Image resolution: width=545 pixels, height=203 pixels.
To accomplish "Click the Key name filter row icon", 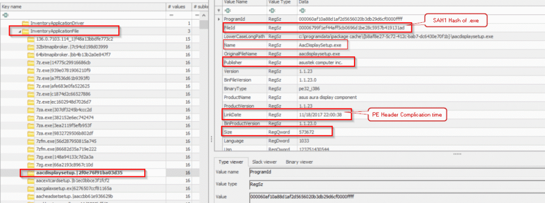I will click(x=6, y=15).
